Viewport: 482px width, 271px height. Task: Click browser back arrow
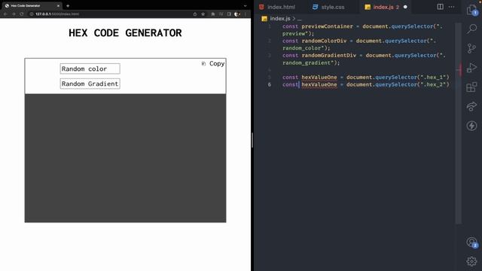pyautogui.click(x=5, y=14)
